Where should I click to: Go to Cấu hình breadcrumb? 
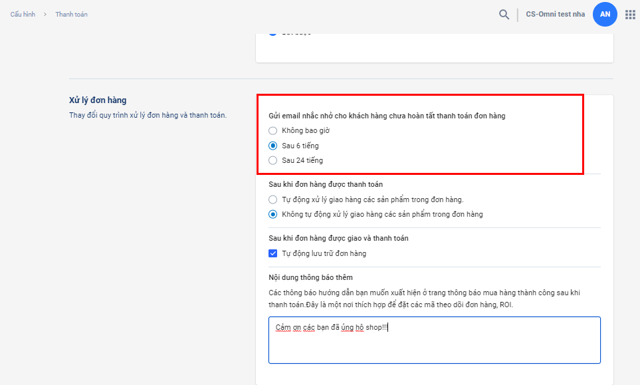[23, 15]
